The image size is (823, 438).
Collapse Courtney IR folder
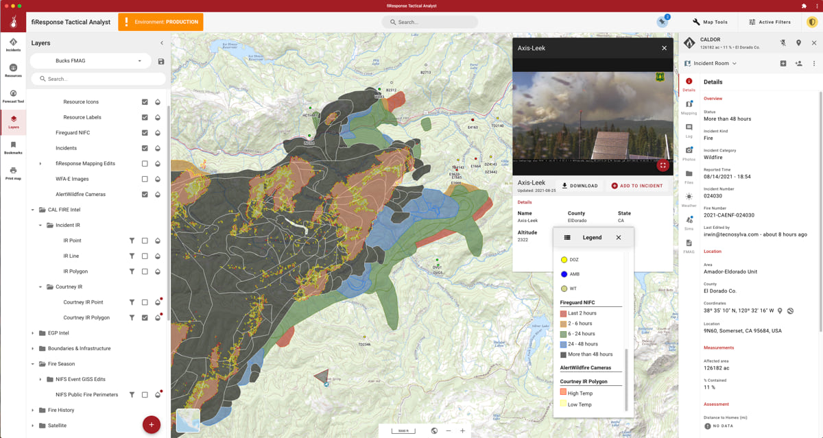coord(40,287)
